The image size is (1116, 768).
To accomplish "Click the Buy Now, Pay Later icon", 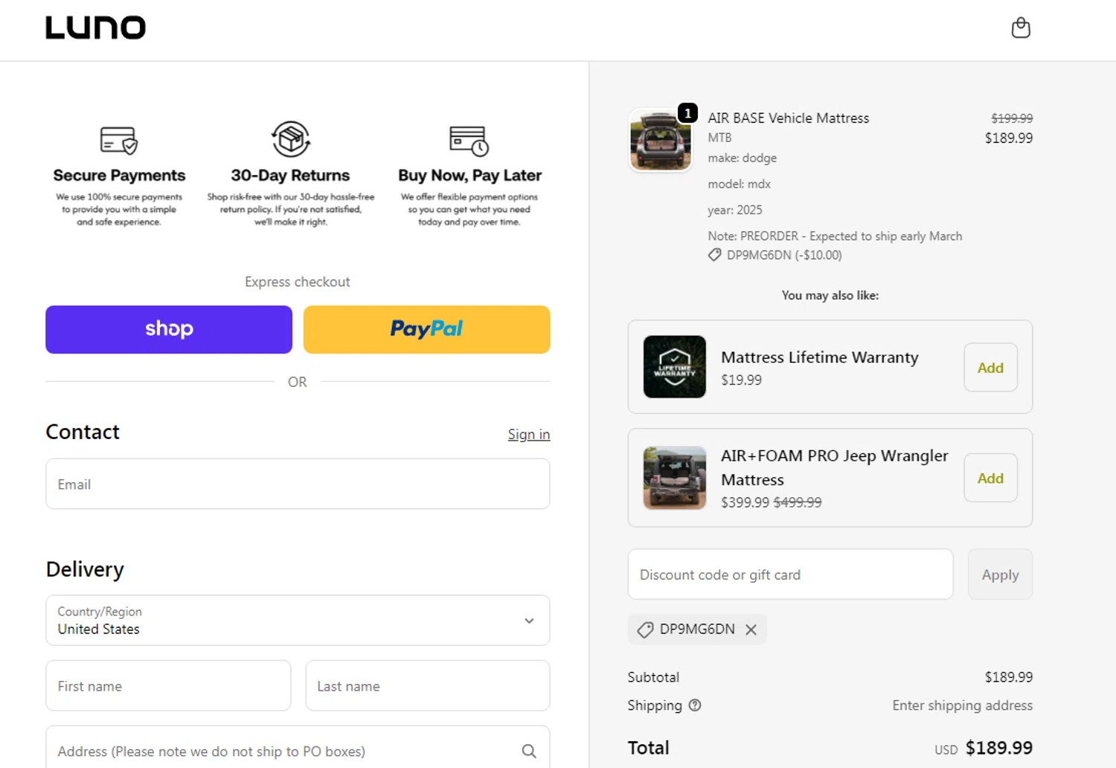I will [469, 141].
